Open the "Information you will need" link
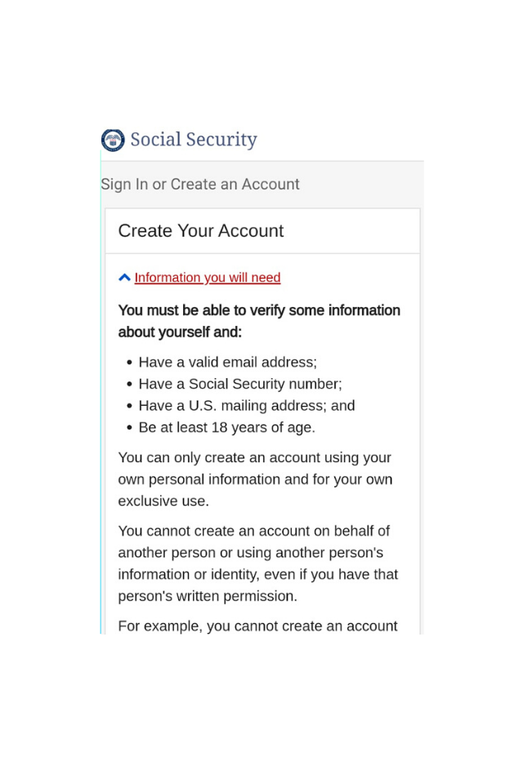The width and height of the screenshot is (523, 784). pyautogui.click(x=208, y=278)
